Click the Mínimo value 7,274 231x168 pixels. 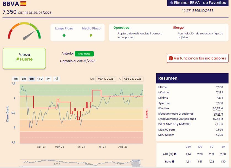click(219, 98)
